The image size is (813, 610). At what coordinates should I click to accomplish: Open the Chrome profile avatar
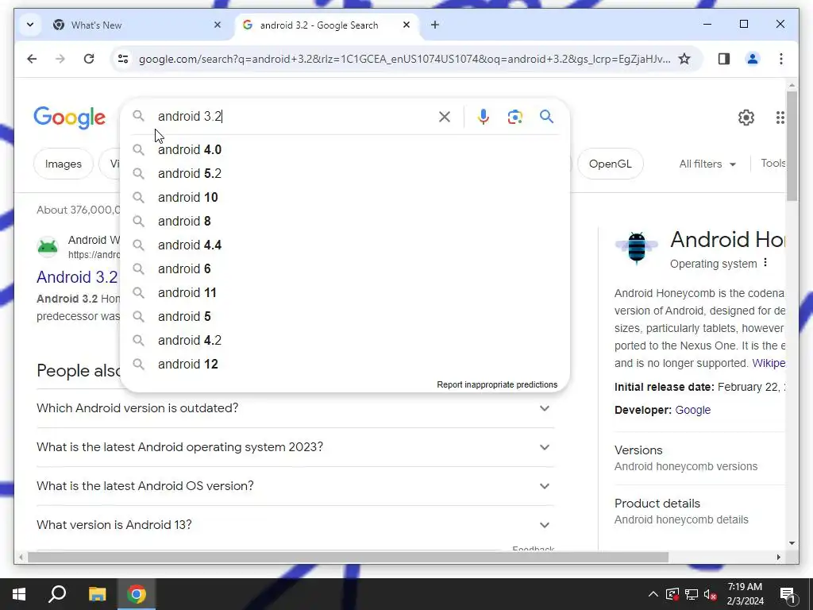point(753,59)
